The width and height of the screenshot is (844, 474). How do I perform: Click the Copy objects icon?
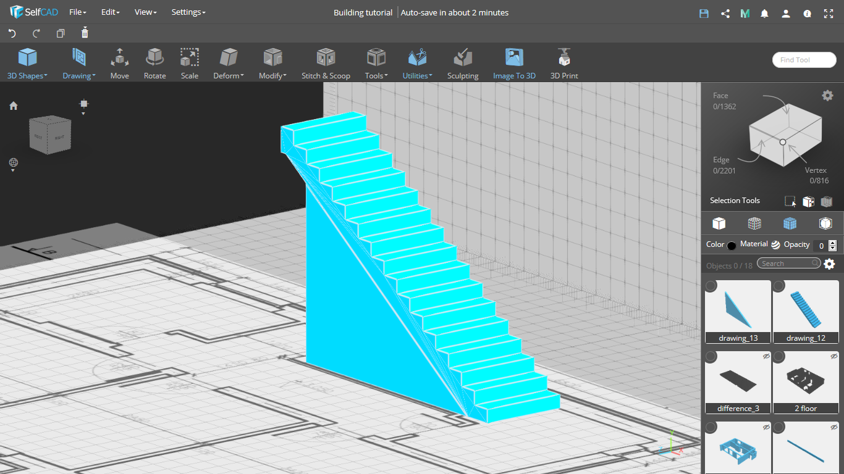pos(61,33)
